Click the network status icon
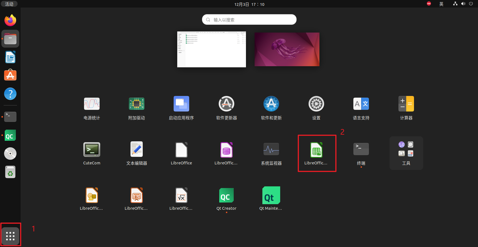 [x=455, y=4]
